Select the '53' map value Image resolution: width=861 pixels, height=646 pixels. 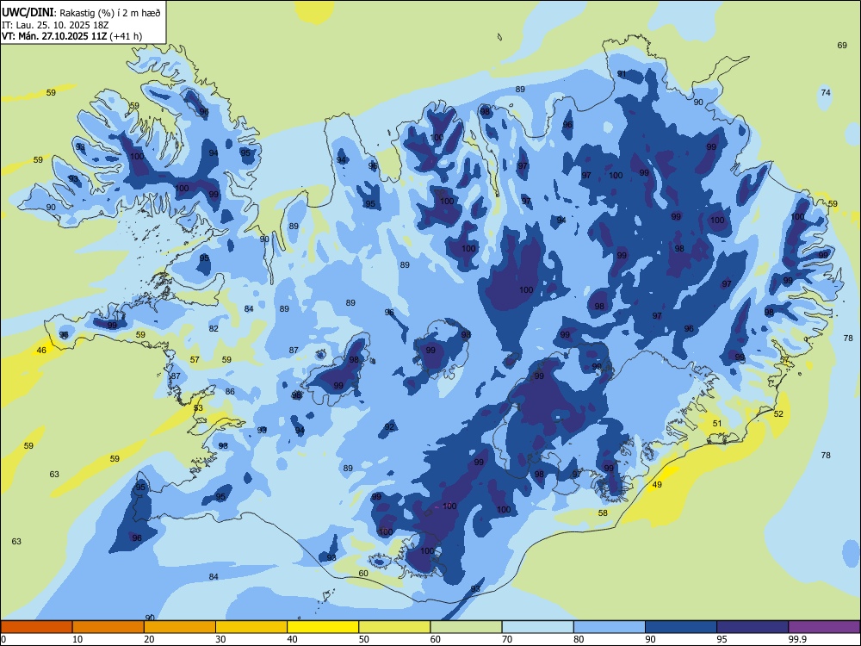pos(198,407)
